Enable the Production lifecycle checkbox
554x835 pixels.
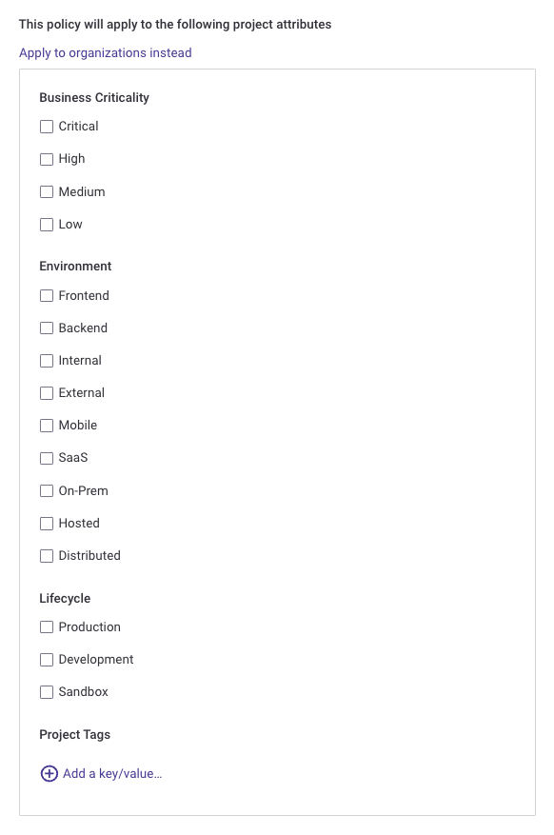click(x=47, y=626)
